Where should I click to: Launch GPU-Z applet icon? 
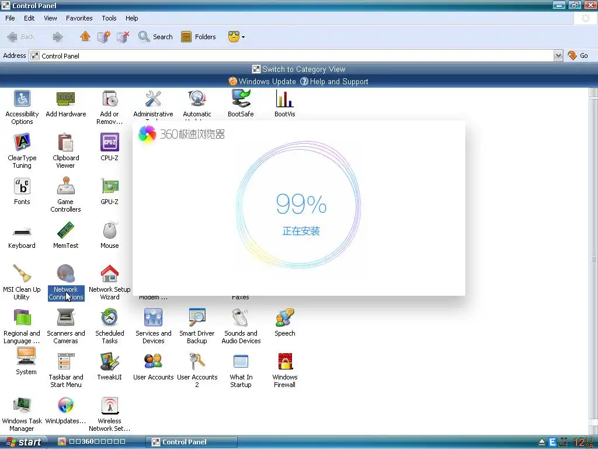[109, 186]
